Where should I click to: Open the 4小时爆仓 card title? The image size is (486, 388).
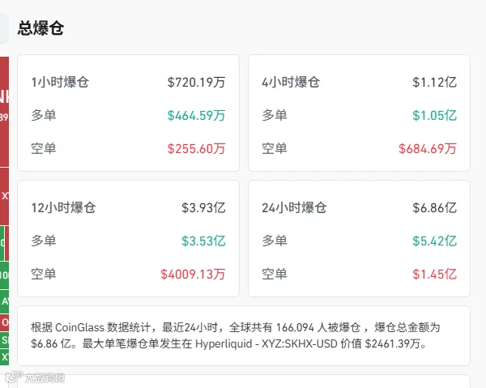pos(291,82)
